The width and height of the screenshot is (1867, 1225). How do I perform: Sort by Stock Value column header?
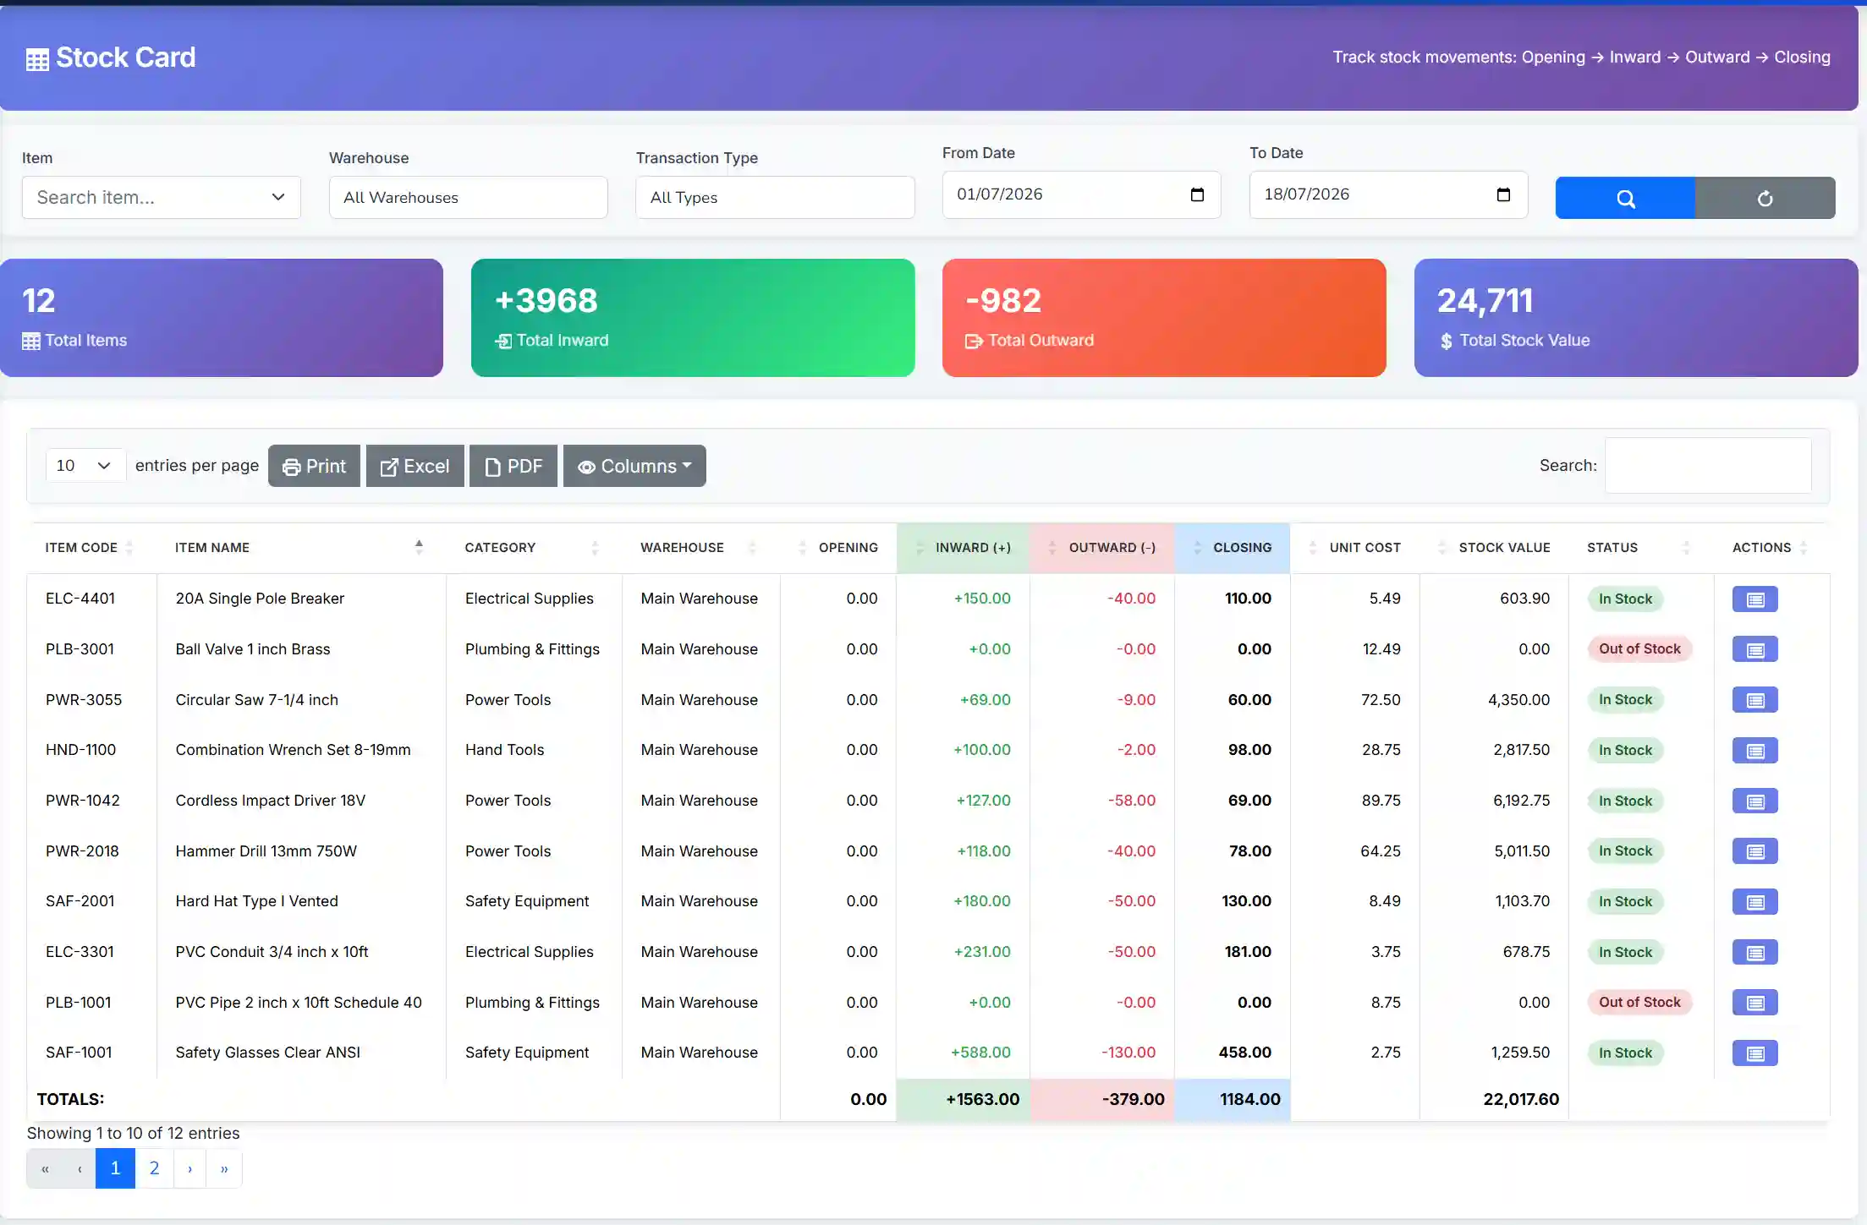(1495, 548)
